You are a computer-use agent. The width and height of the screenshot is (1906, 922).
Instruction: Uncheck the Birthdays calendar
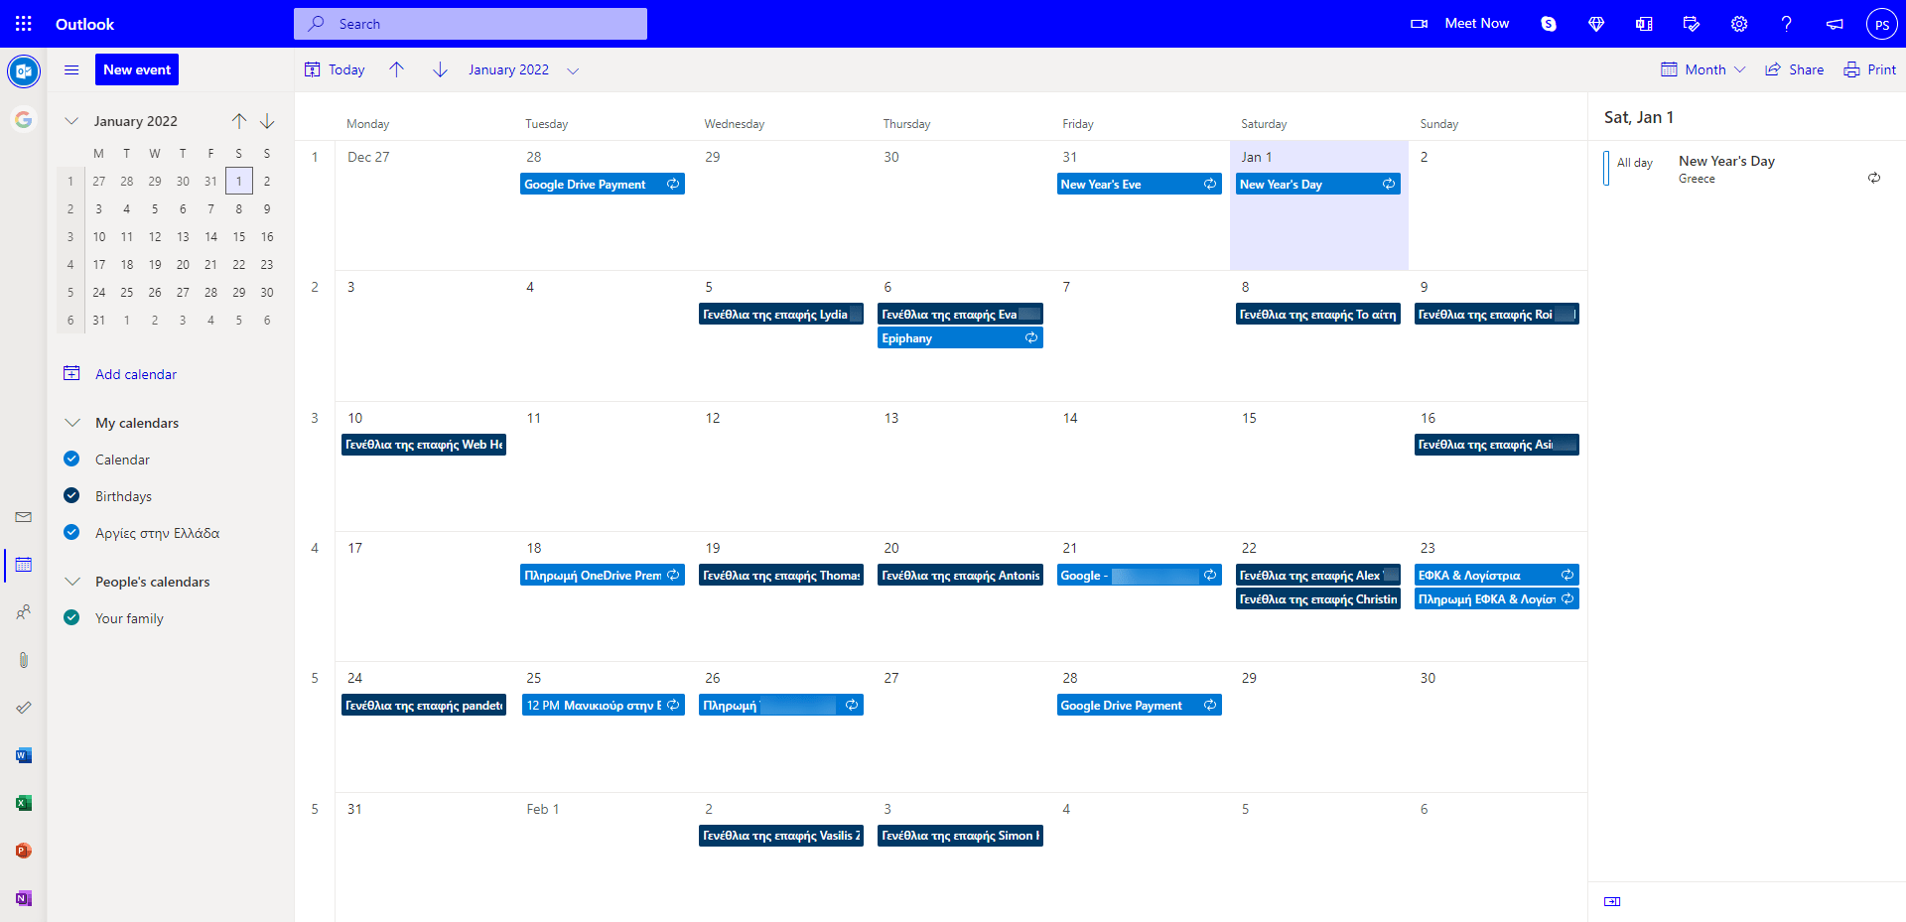71,496
